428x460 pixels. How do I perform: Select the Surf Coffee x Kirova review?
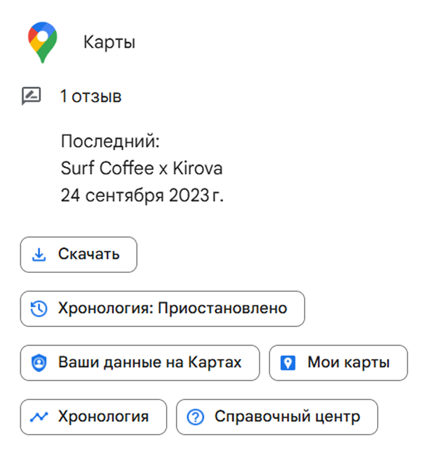pyautogui.click(x=142, y=169)
